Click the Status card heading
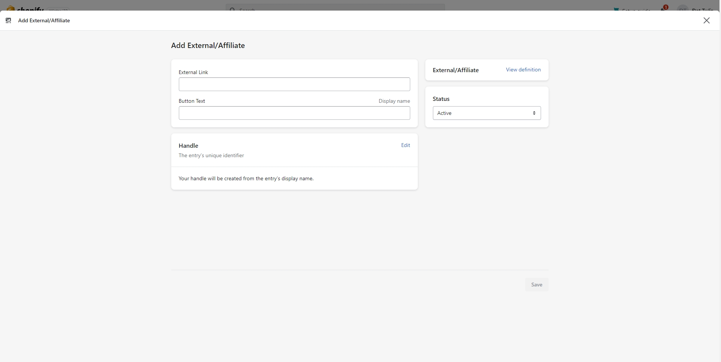This screenshot has height=362, width=721. (441, 99)
